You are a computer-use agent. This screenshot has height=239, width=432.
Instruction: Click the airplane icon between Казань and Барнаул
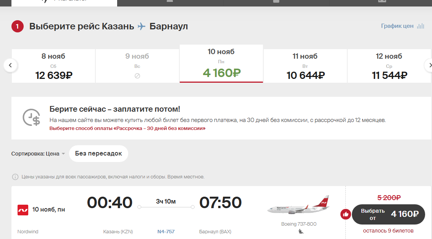tap(141, 26)
